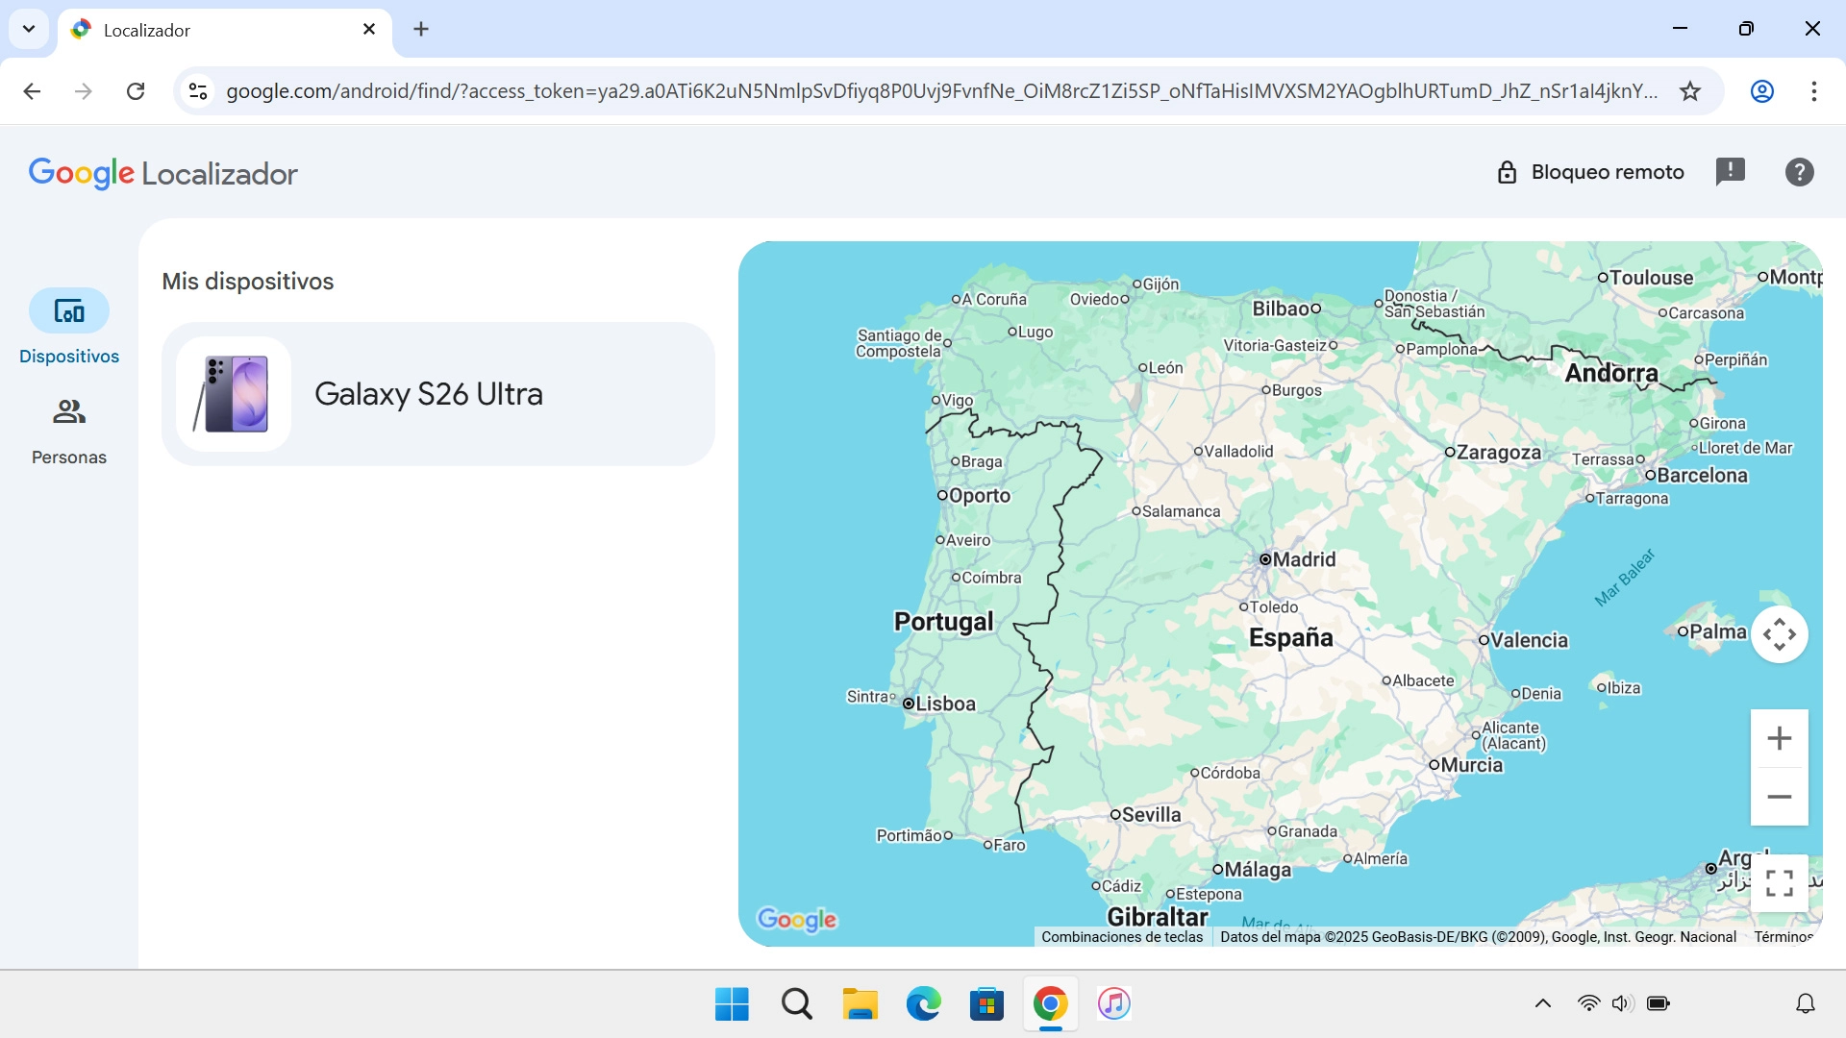Switch to the Localizador browser tab
The width and height of the screenshot is (1846, 1038).
[192, 30]
